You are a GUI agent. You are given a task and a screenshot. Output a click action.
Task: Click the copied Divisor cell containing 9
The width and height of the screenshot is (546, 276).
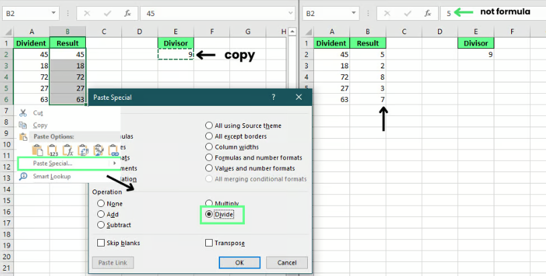[x=176, y=54]
